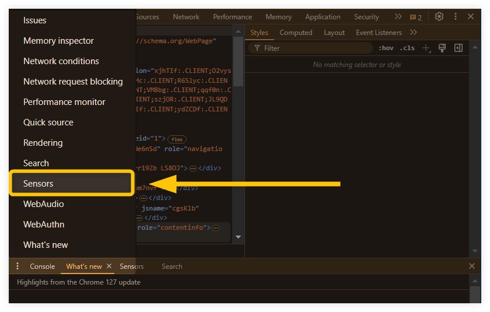Click the flex badge to toggle overlay

click(x=177, y=139)
